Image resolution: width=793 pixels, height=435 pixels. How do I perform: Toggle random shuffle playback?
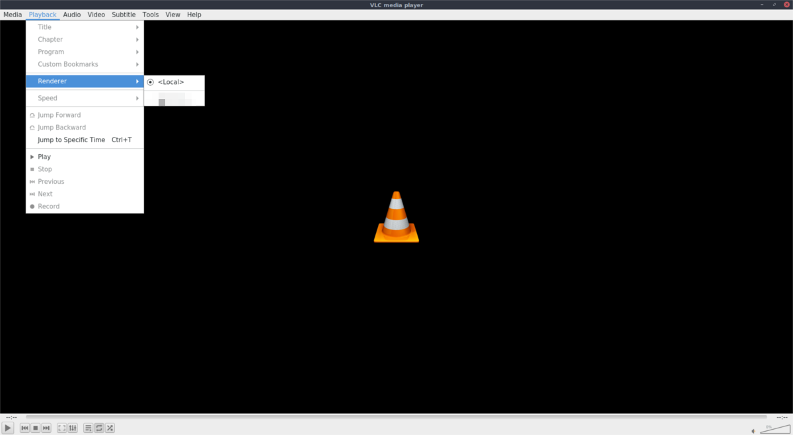(x=110, y=428)
